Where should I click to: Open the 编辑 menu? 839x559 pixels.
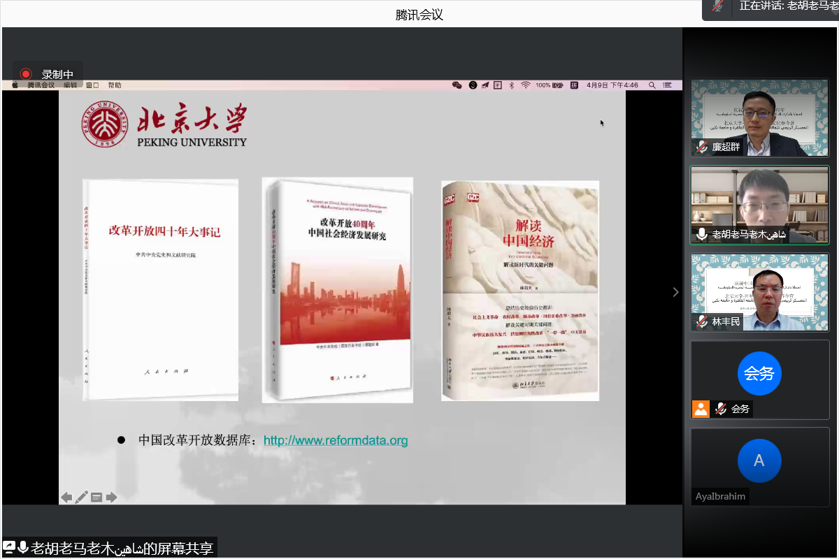pyautogui.click(x=70, y=85)
